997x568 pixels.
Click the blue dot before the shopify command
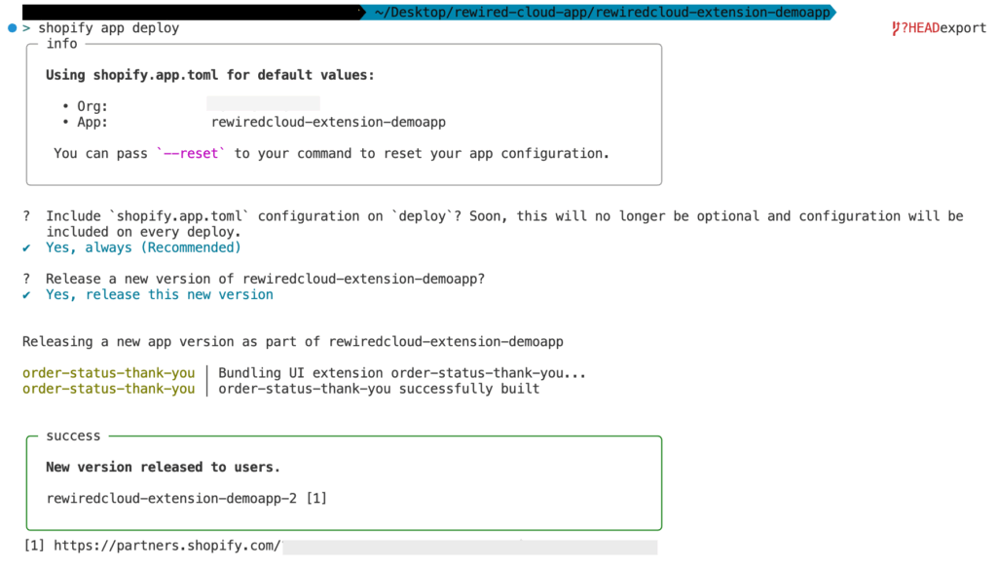12,28
